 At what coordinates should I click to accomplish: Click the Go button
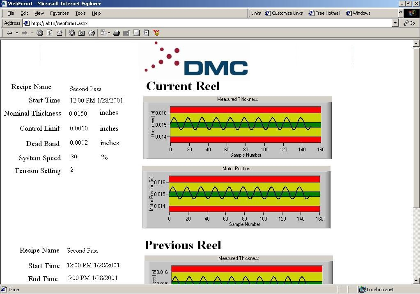pos(409,23)
